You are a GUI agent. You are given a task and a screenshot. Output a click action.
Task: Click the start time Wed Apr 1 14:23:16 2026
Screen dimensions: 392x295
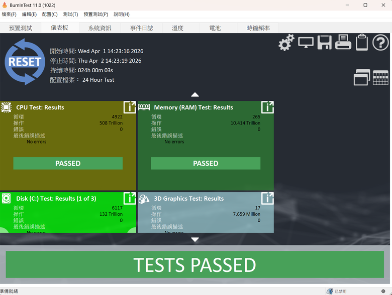(111, 51)
